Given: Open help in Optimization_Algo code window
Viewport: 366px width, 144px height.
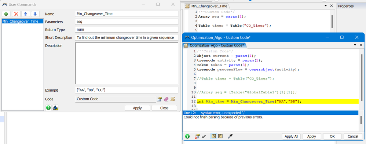Looking at the screenshot, I should [187, 137].
